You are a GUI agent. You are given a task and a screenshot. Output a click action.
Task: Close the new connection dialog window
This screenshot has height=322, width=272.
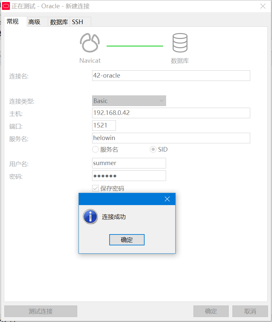tap(263, 6)
